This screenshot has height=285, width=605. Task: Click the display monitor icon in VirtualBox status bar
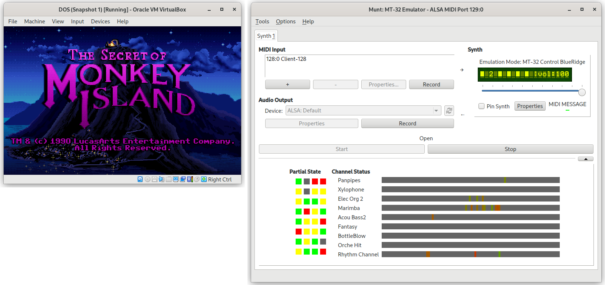[175, 179]
